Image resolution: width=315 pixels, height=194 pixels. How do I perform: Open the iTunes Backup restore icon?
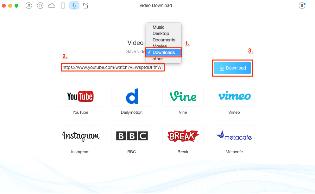tap(40, 6)
